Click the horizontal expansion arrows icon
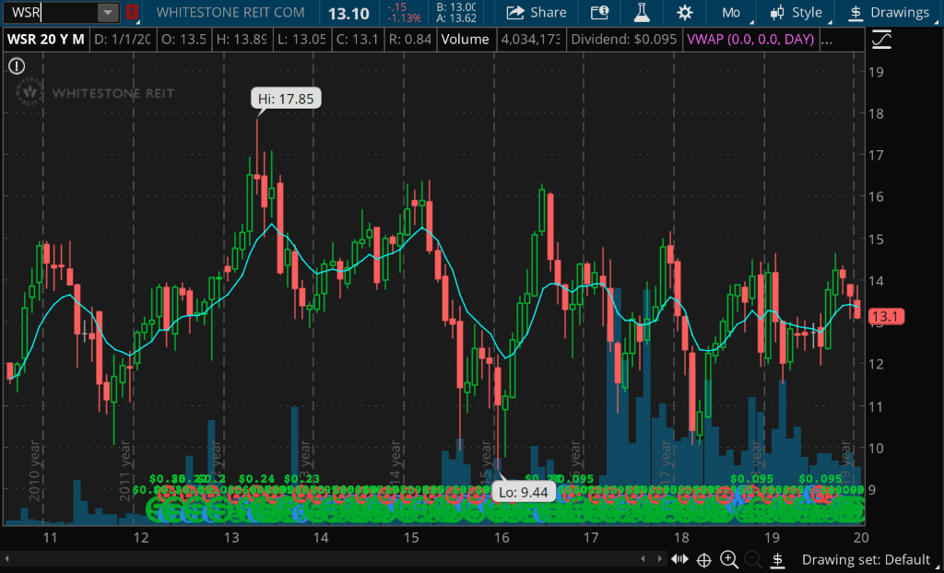The height and width of the screenshot is (573, 944). tap(680, 559)
